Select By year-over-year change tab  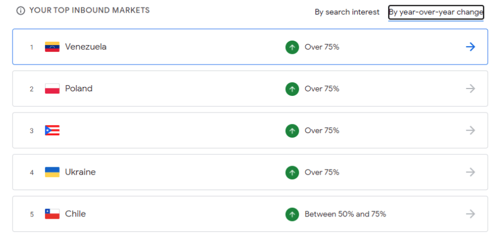(x=436, y=13)
